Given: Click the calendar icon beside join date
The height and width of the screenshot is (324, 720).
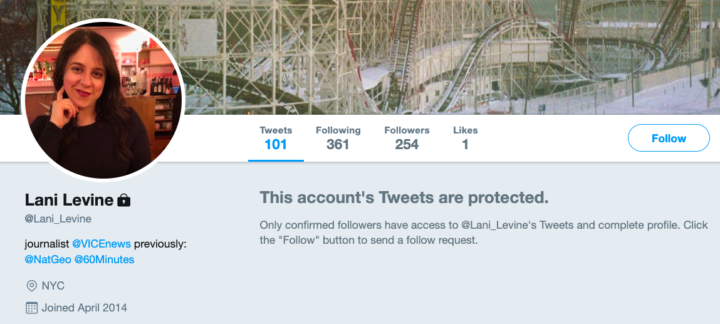Looking at the screenshot, I should (31, 308).
